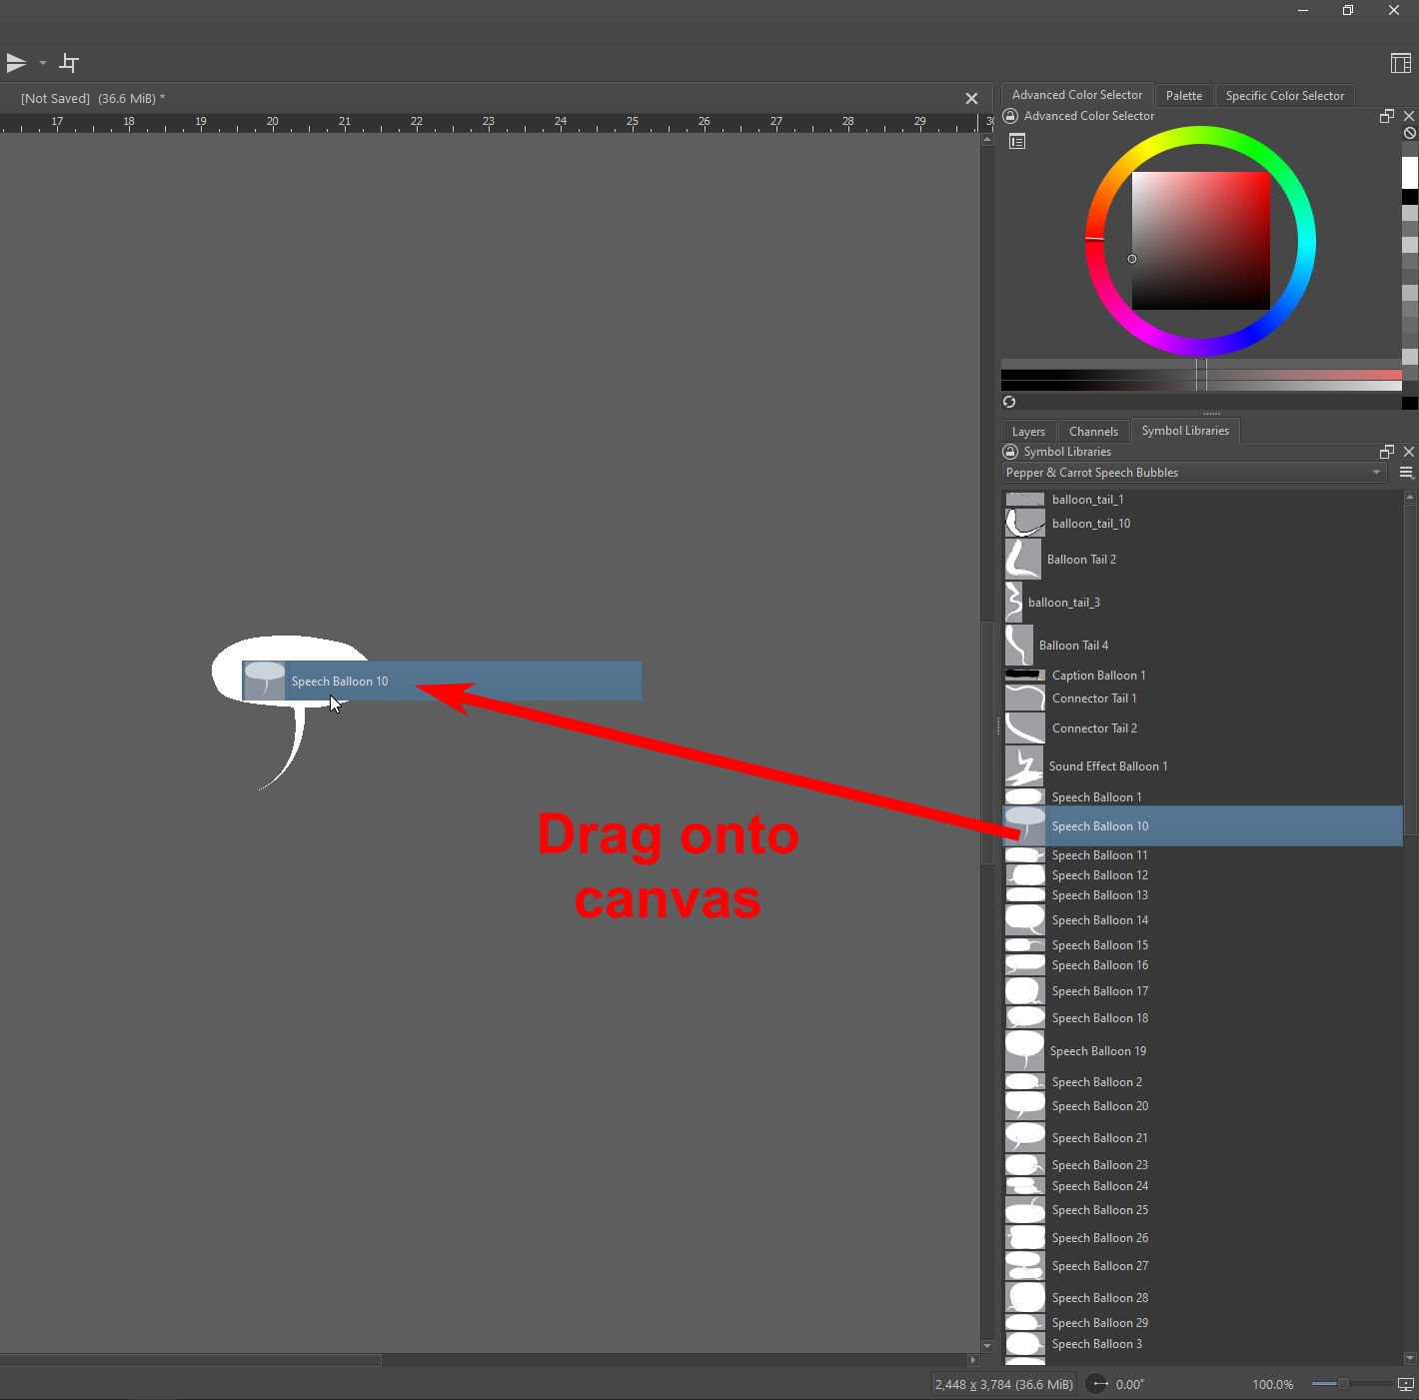The width and height of the screenshot is (1419, 1400).
Task: Click the Speech Balloon 12 entry
Action: point(1203,875)
